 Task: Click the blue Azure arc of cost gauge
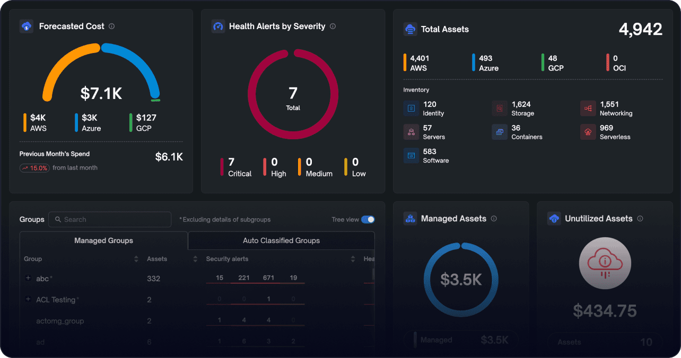[139, 65]
